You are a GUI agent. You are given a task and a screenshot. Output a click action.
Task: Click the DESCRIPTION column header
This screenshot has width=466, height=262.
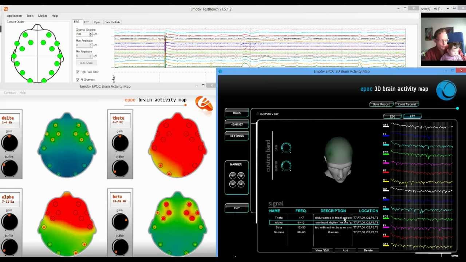(333, 211)
